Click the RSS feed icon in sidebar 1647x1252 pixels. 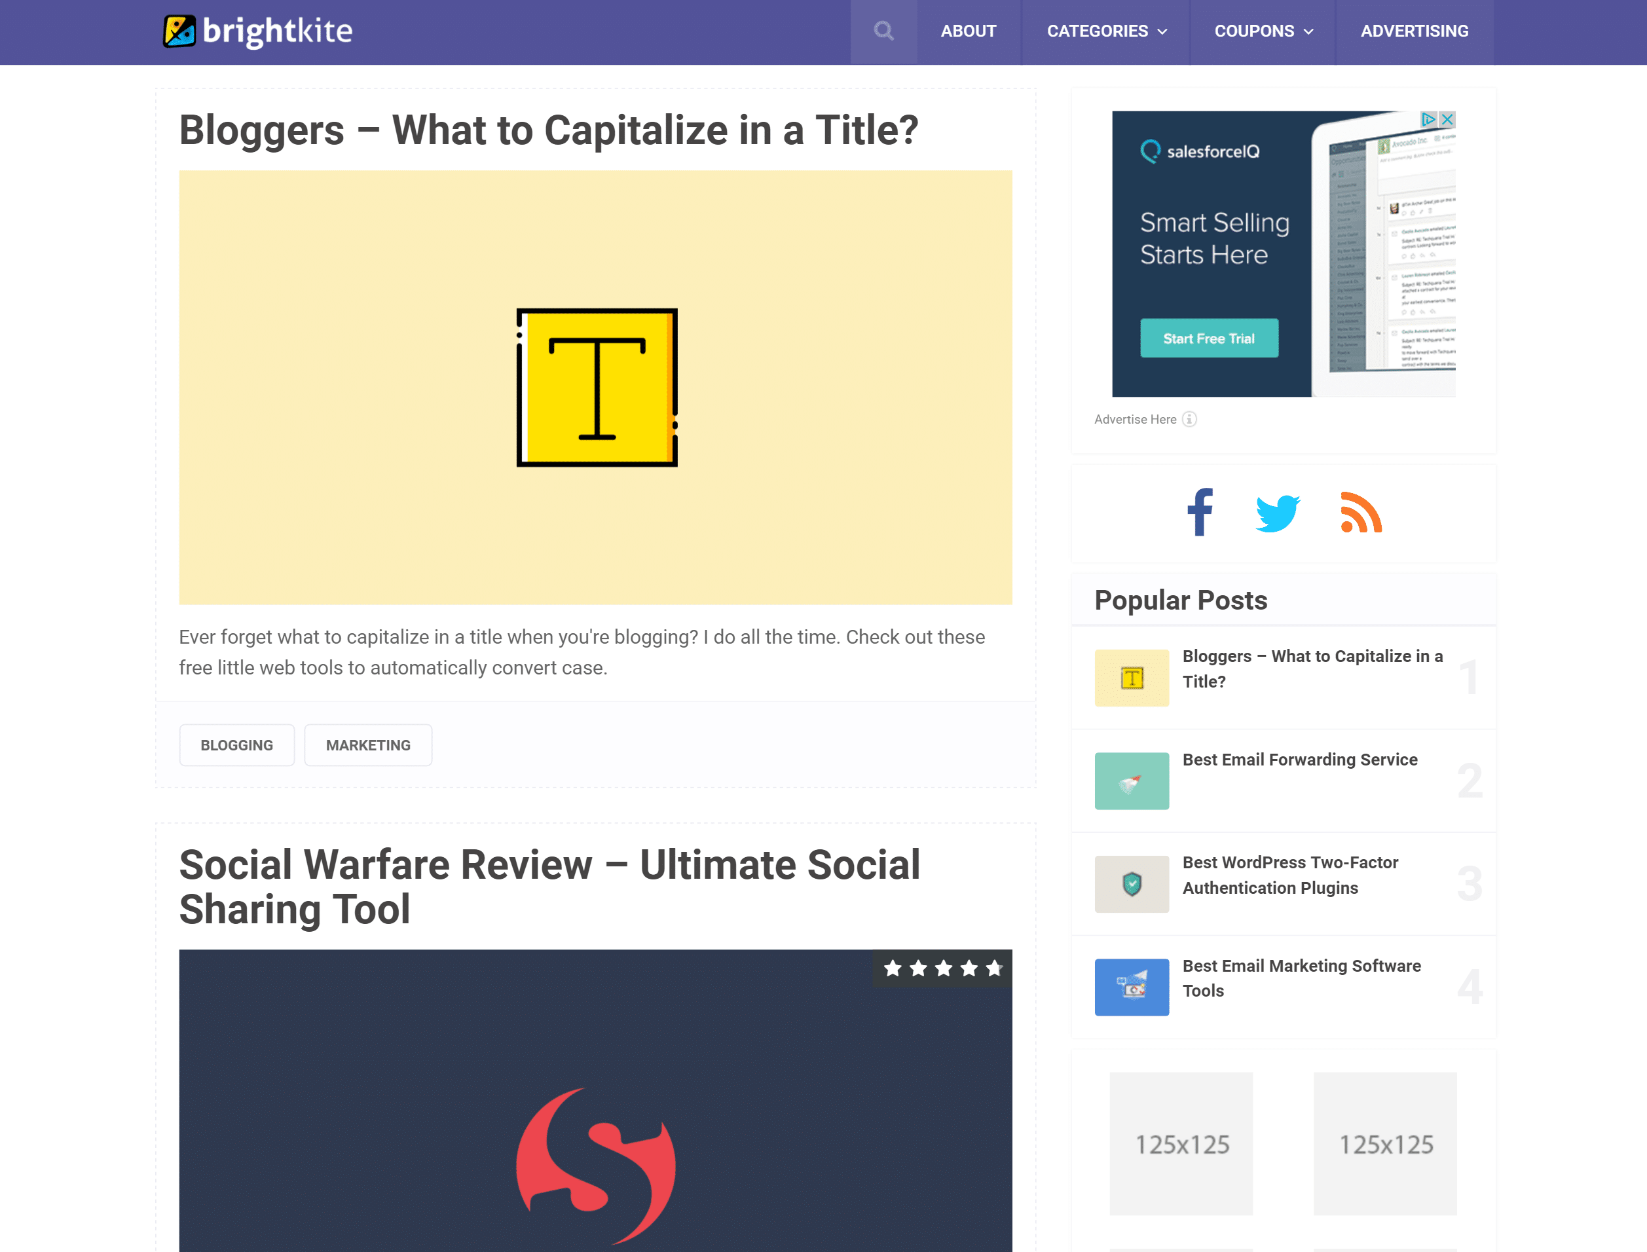[1360, 513]
